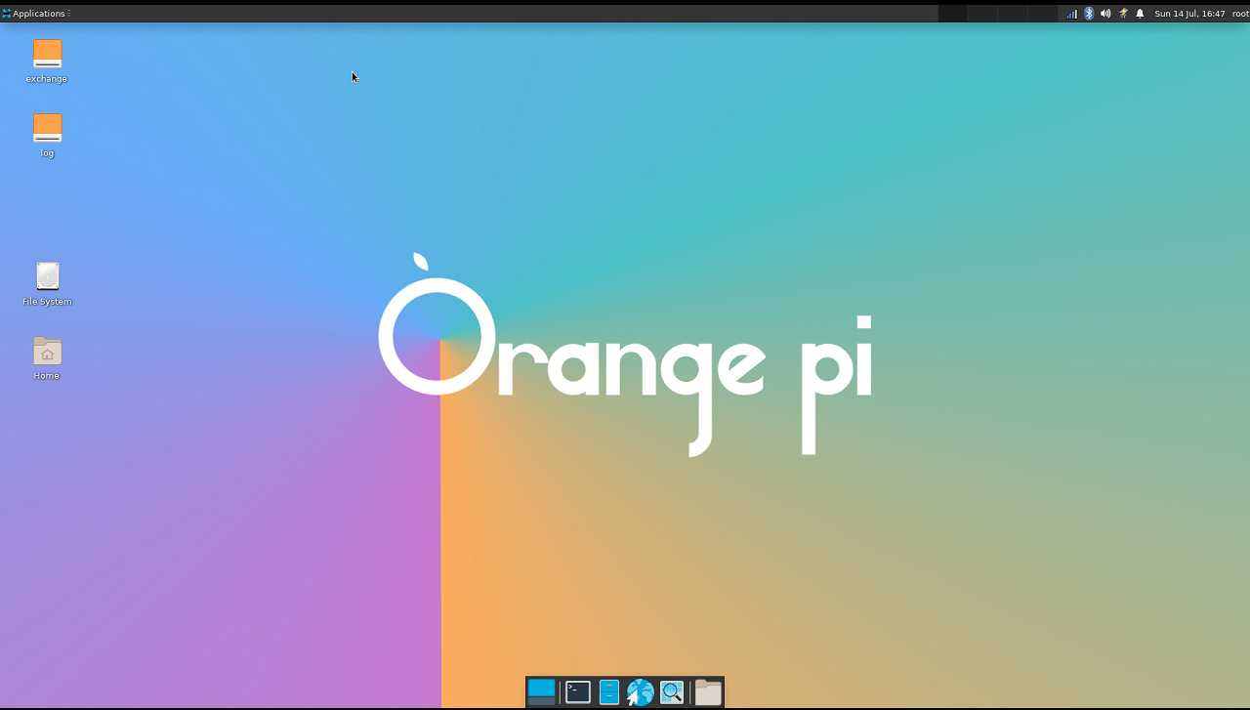The image size is (1250, 710).
Task: Launch the terminal emulator from the dock
Action: pos(578,692)
